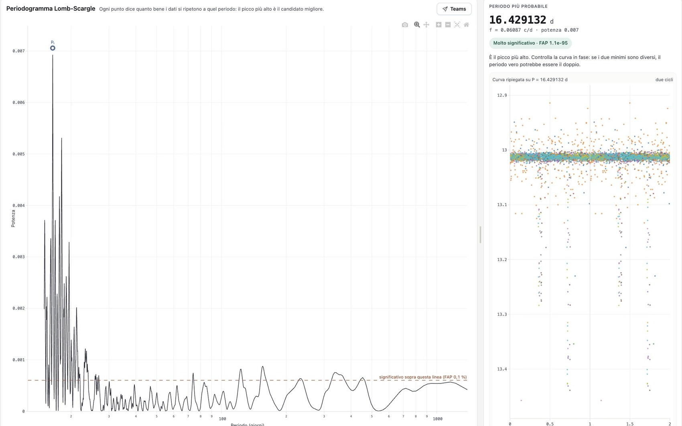This screenshot has height=426, width=682.
Task: Click the FAP 0,1 % significance line label
Action: tap(423, 377)
